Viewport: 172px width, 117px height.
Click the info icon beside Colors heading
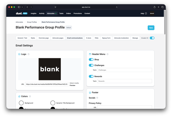coord(30,96)
